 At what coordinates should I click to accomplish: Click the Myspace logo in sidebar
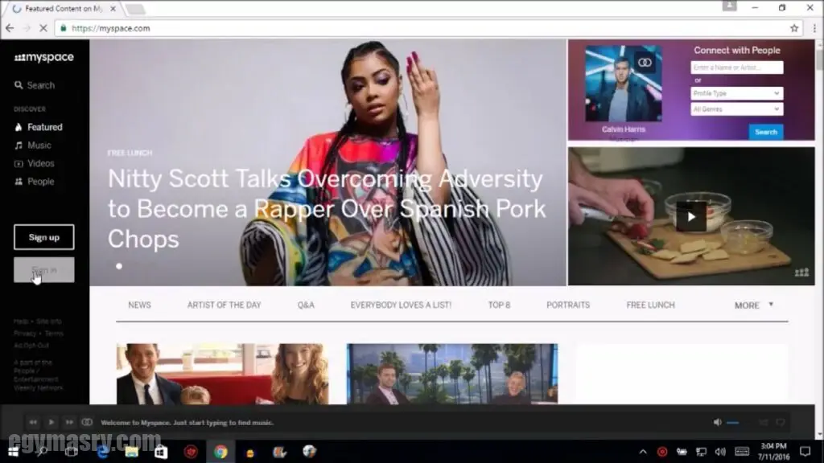(x=43, y=58)
